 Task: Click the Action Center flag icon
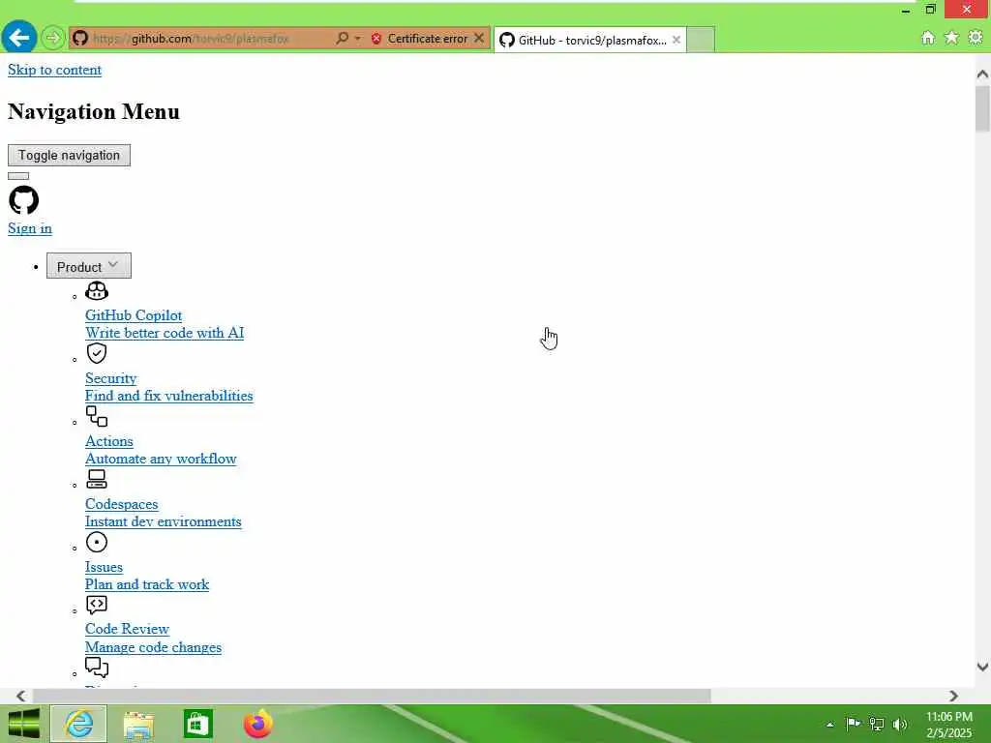tap(853, 724)
